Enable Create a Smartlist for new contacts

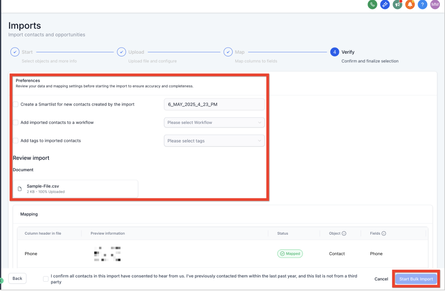[x=16, y=104]
